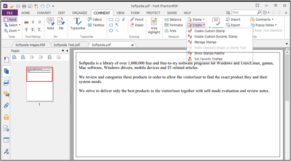
Task: Select the Rectangle drawing tool
Action: [111, 19]
